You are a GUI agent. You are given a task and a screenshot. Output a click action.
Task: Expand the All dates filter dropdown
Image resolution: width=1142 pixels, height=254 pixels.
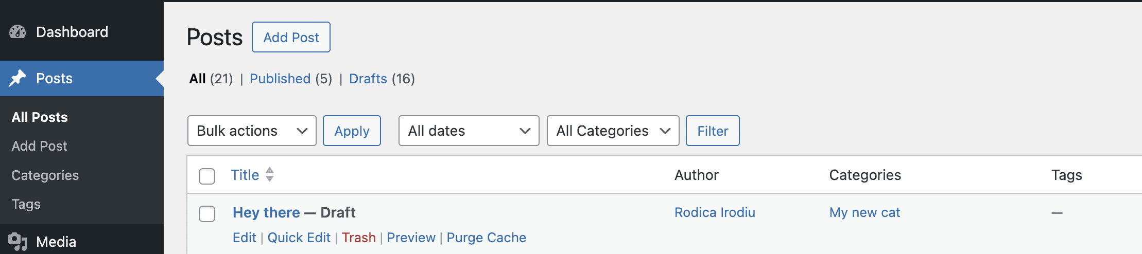[469, 131]
